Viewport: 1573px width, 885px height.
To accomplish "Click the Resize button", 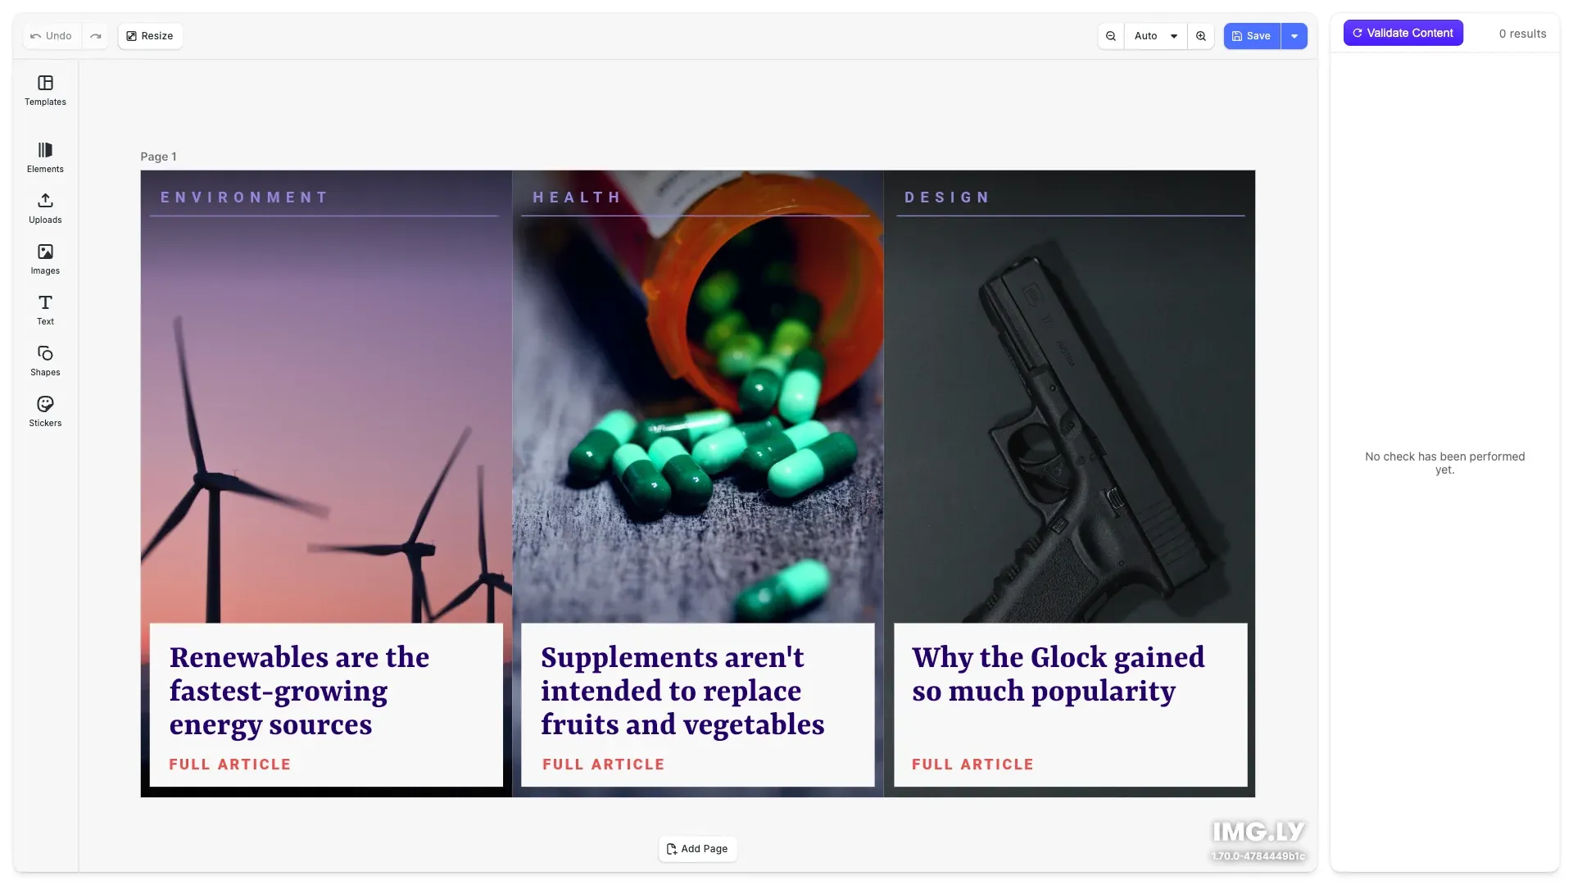I will pos(150,36).
